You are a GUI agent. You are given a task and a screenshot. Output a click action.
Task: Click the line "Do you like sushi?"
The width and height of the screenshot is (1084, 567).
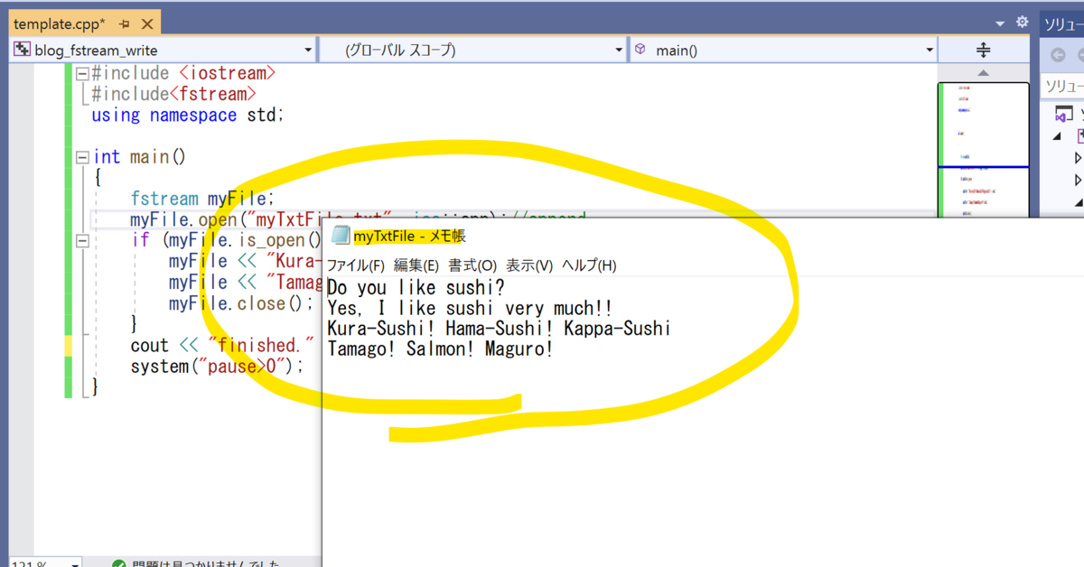(416, 288)
